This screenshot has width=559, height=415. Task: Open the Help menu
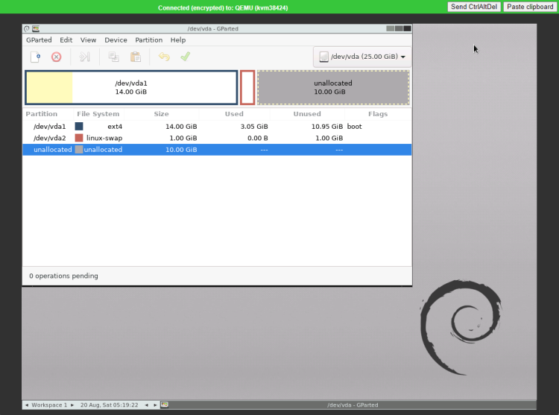coord(178,40)
